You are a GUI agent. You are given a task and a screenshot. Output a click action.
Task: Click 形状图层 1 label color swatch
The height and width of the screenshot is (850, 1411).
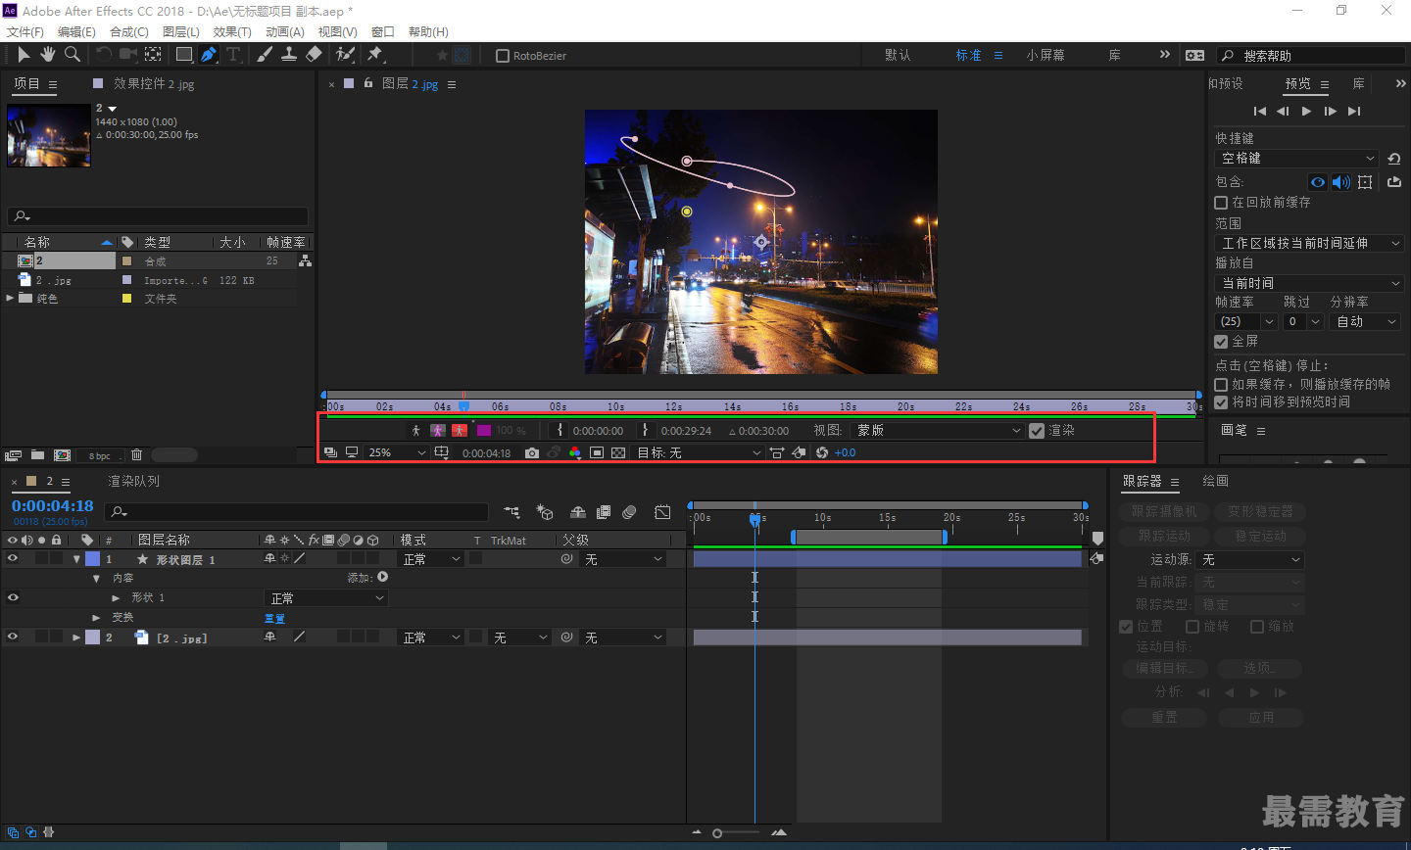(x=92, y=559)
